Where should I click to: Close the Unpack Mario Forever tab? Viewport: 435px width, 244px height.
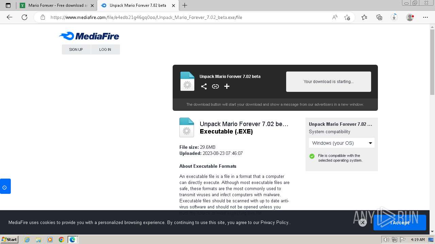coord(174,5)
